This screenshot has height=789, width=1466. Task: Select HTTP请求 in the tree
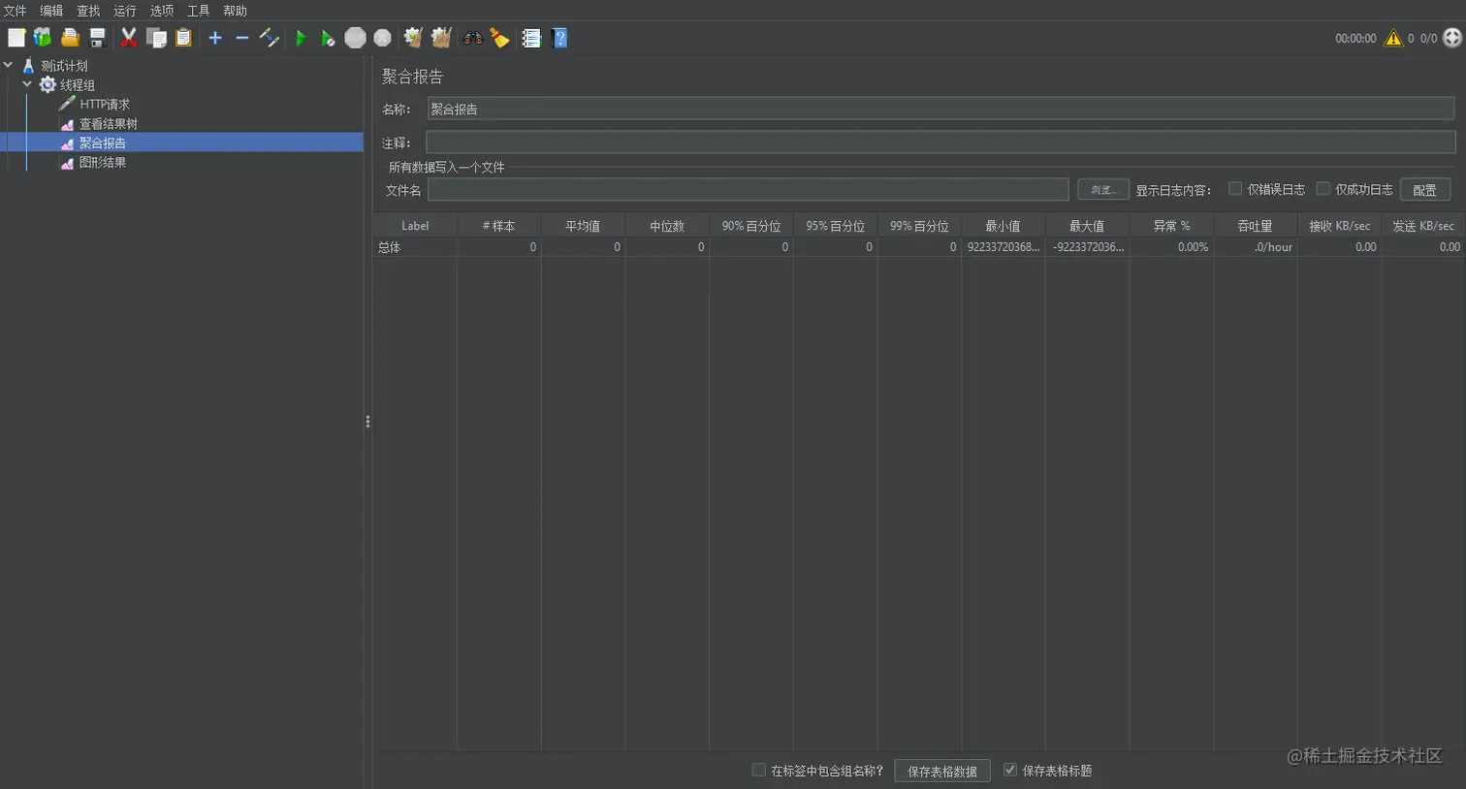pyautogui.click(x=105, y=105)
